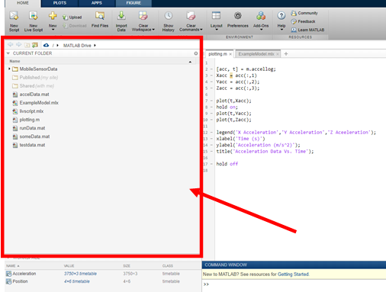Collapse the CURRENT FOLDER panel
386x292 pixels.
pyautogui.click(x=8, y=53)
